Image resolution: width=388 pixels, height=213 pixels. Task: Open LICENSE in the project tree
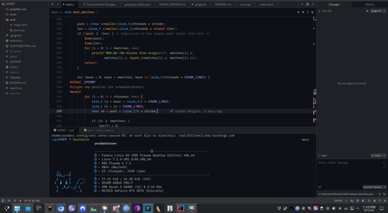(x=15, y=62)
